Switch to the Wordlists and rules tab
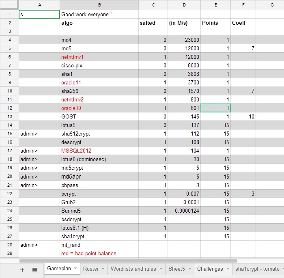Screen dimensions: 284x278 pyautogui.click(x=133, y=269)
